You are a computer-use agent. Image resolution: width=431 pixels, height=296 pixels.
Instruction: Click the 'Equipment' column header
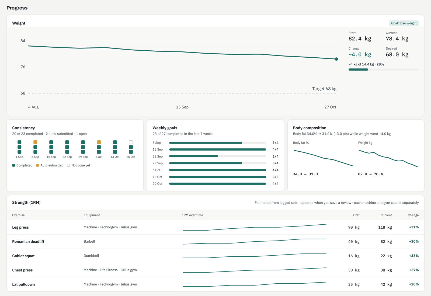pos(92,215)
